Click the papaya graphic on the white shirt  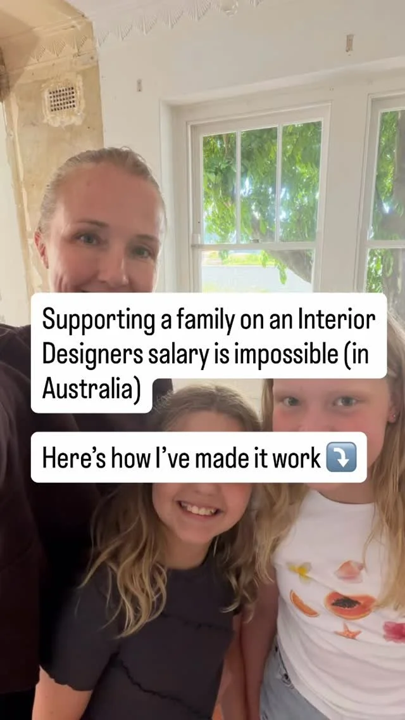(x=349, y=605)
